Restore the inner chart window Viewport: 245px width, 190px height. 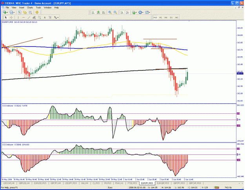pos(239,7)
